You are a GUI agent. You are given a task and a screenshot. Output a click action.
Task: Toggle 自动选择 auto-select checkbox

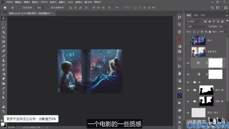point(21,8)
